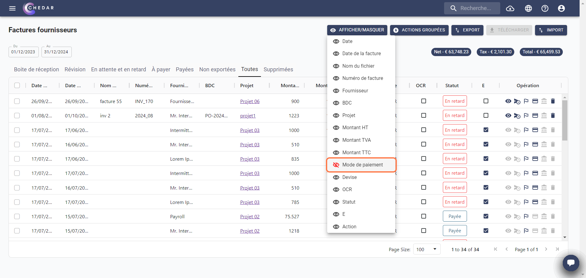
Task: Go to the last page arrow
Action: tap(557, 249)
